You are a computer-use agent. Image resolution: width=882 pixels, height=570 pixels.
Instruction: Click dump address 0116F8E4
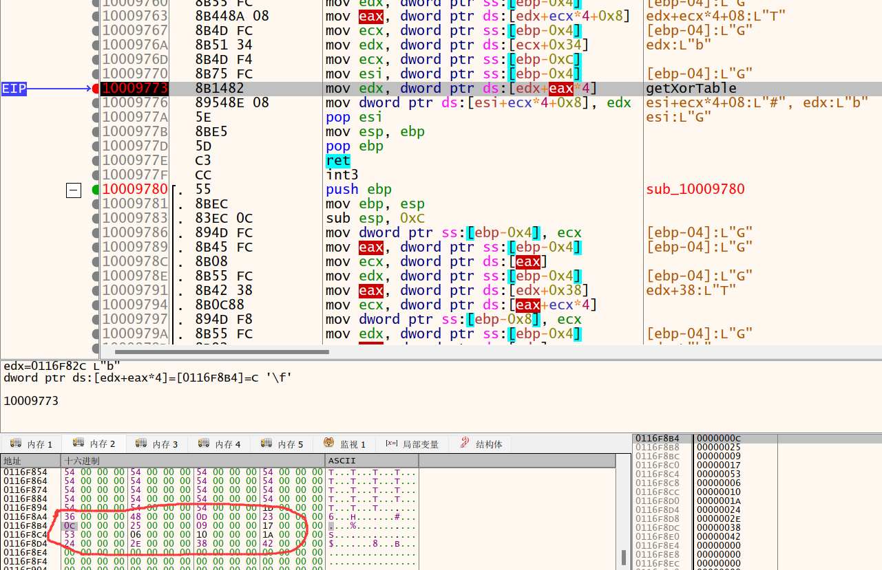pyautogui.click(x=25, y=552)
